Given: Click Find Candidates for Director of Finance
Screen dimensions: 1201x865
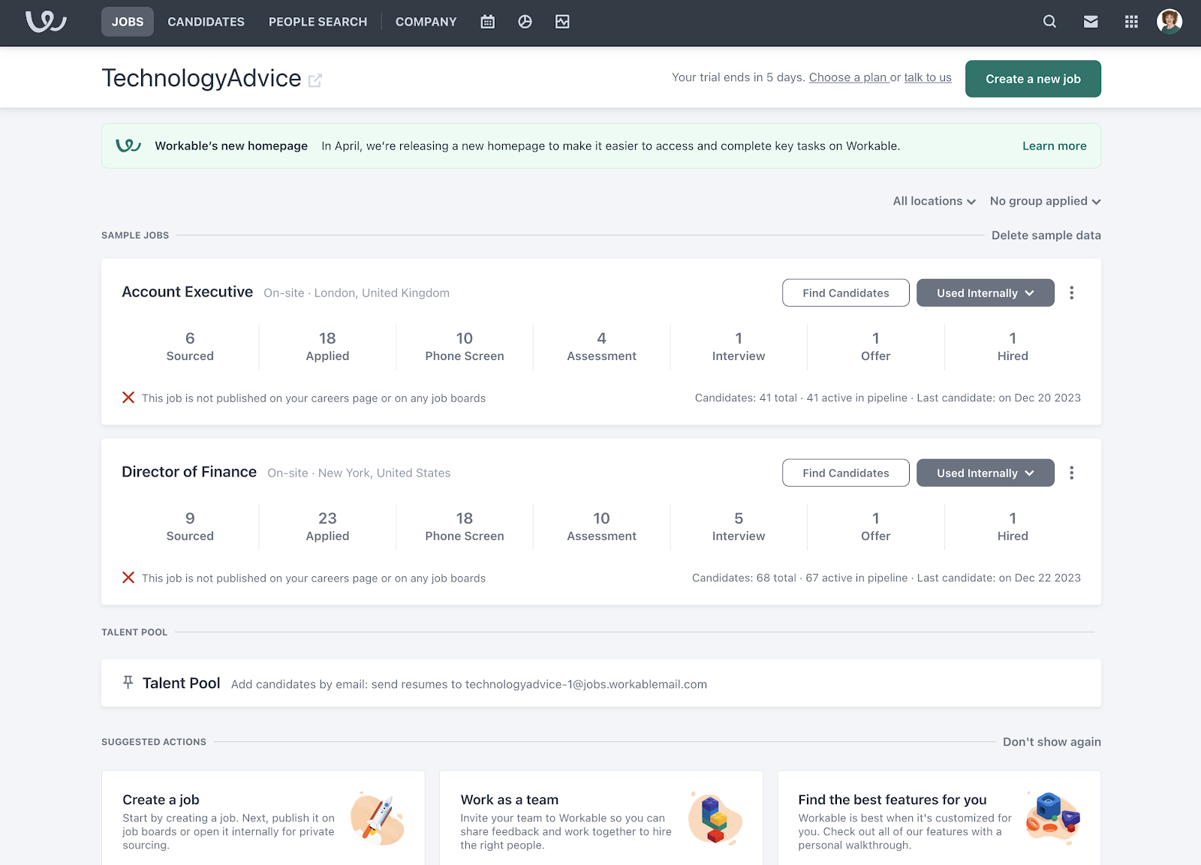Looking at the screenshot, I should (846, 473).
